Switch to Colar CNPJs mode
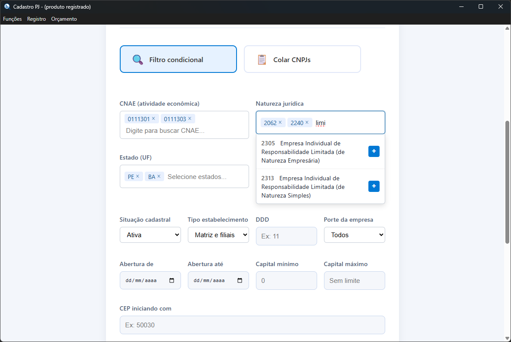 (302, 60)
